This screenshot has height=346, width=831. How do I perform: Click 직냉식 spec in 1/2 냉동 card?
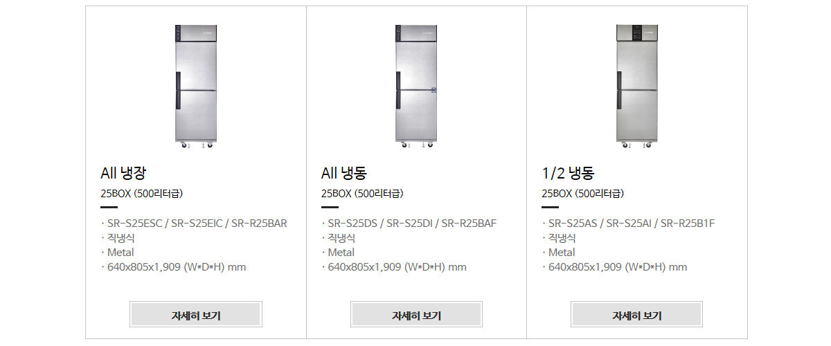[562, 238]
